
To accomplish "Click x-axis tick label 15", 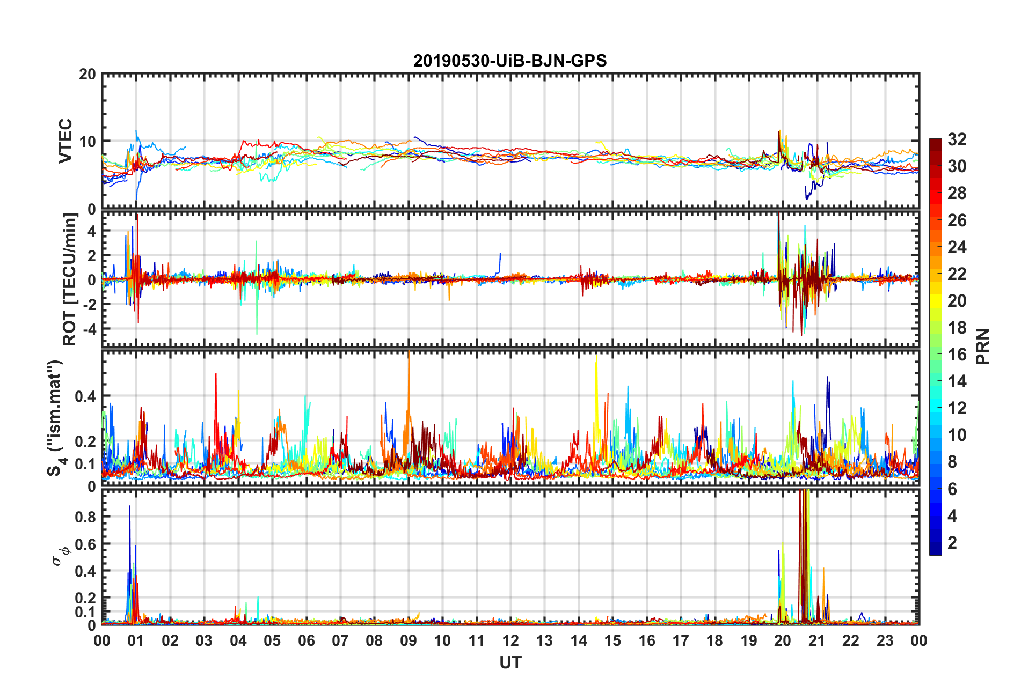I will 612,640.
